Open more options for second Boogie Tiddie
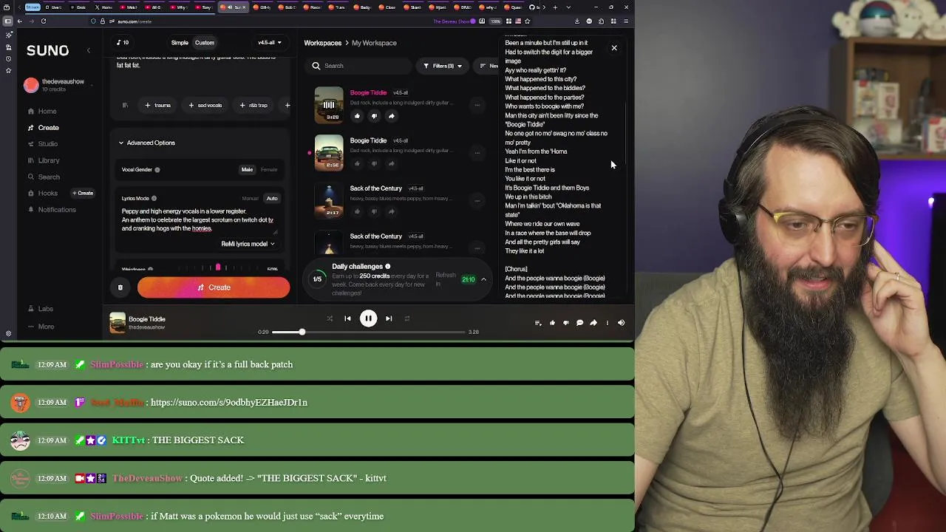946x532 pixels. [x=477, y=153]
